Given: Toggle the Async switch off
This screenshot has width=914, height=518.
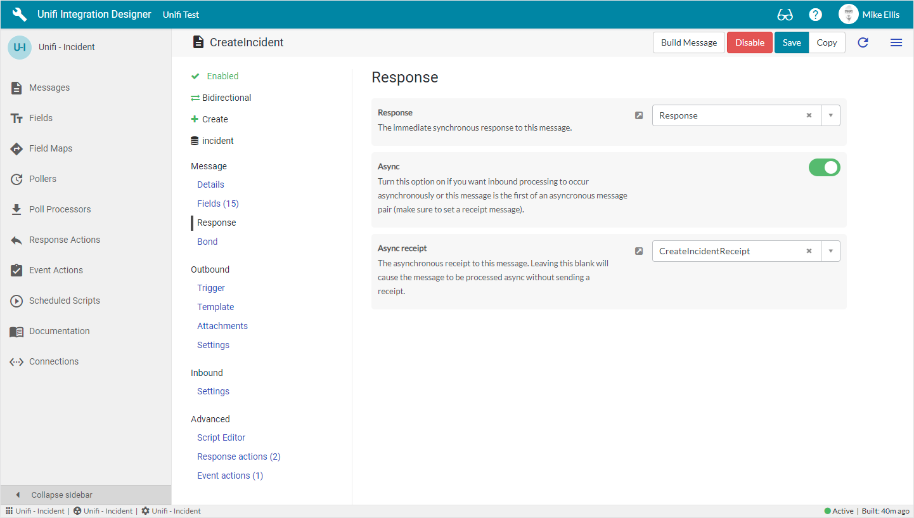Looking at the screenshot, I should (824, 167).
